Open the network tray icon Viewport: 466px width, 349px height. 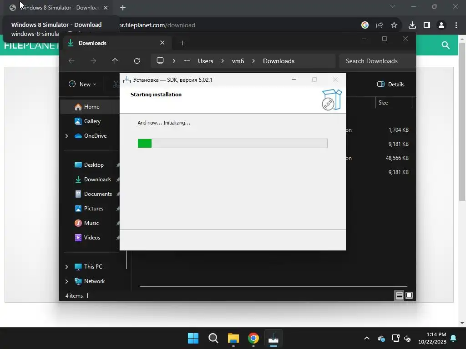click(x=395, y=338)
